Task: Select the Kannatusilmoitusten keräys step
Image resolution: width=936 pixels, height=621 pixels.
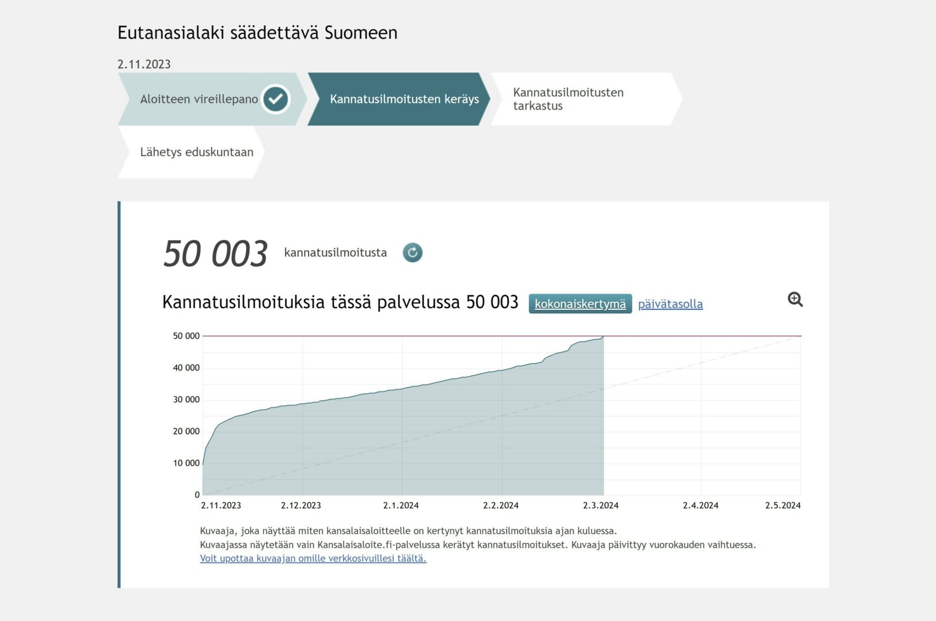Action: click(404, 99)
